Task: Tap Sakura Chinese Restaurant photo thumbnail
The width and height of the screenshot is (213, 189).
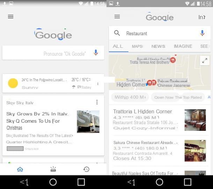Action: [195, 151]
